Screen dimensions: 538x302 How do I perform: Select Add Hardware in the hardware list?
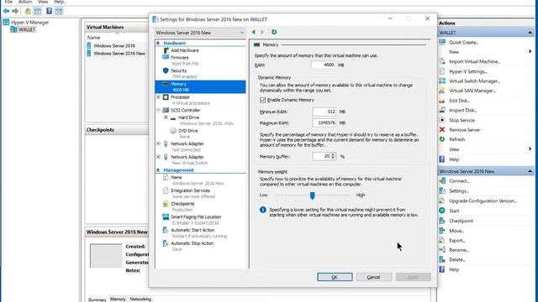(x=185, y=50)
